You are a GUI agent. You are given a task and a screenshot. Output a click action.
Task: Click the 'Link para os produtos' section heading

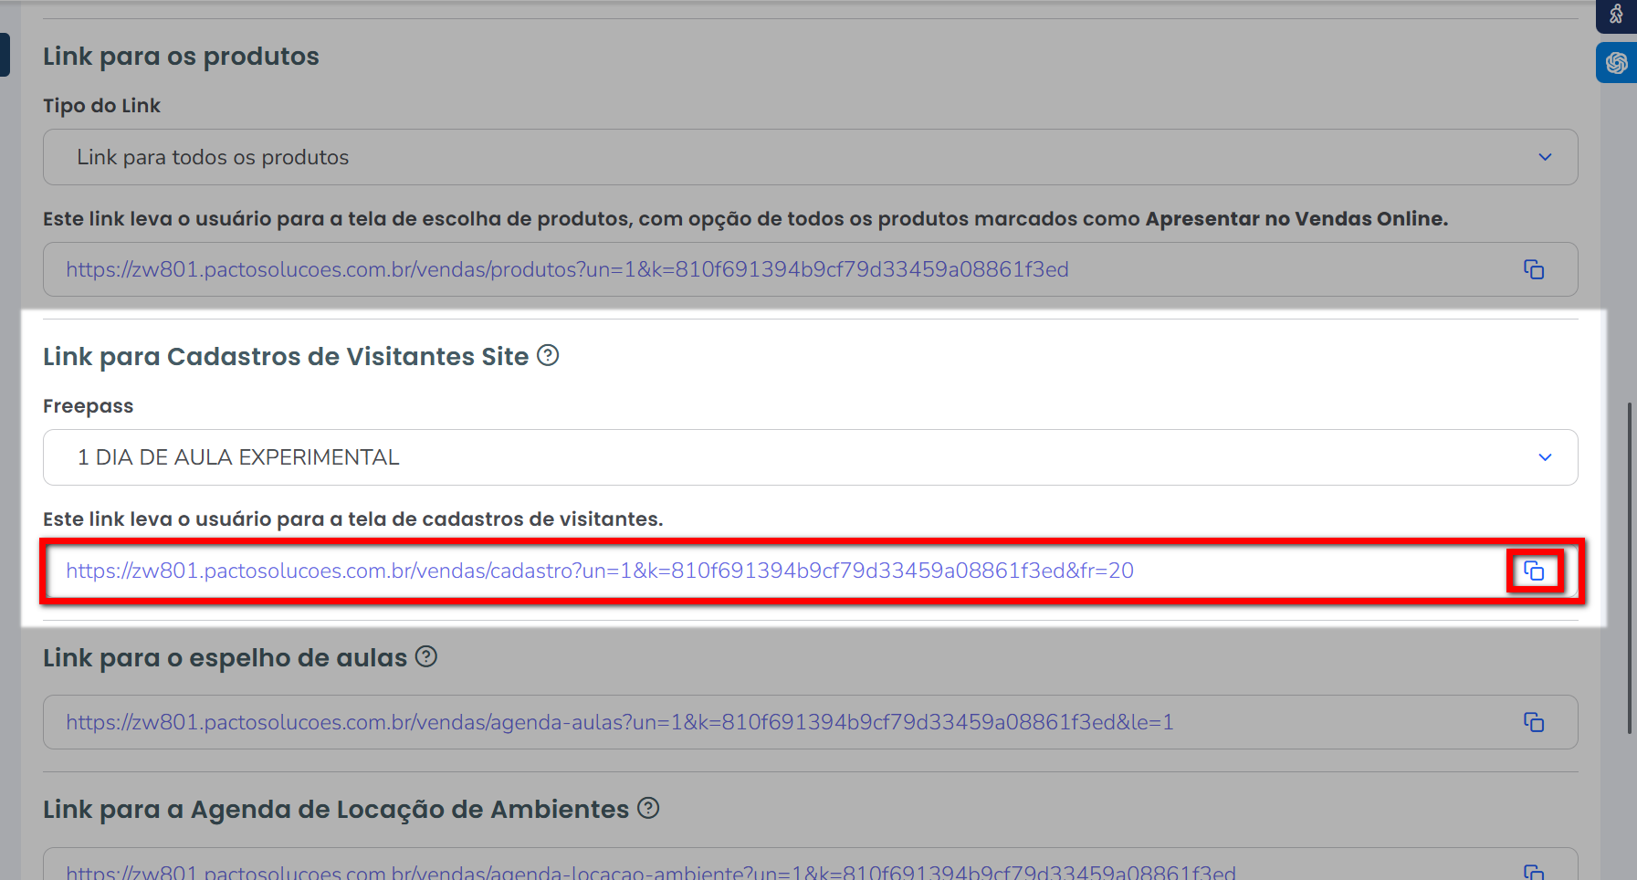181,57
